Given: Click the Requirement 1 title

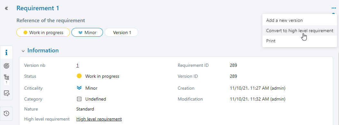Looking at the screenshot, I should [x=38, y=8].
